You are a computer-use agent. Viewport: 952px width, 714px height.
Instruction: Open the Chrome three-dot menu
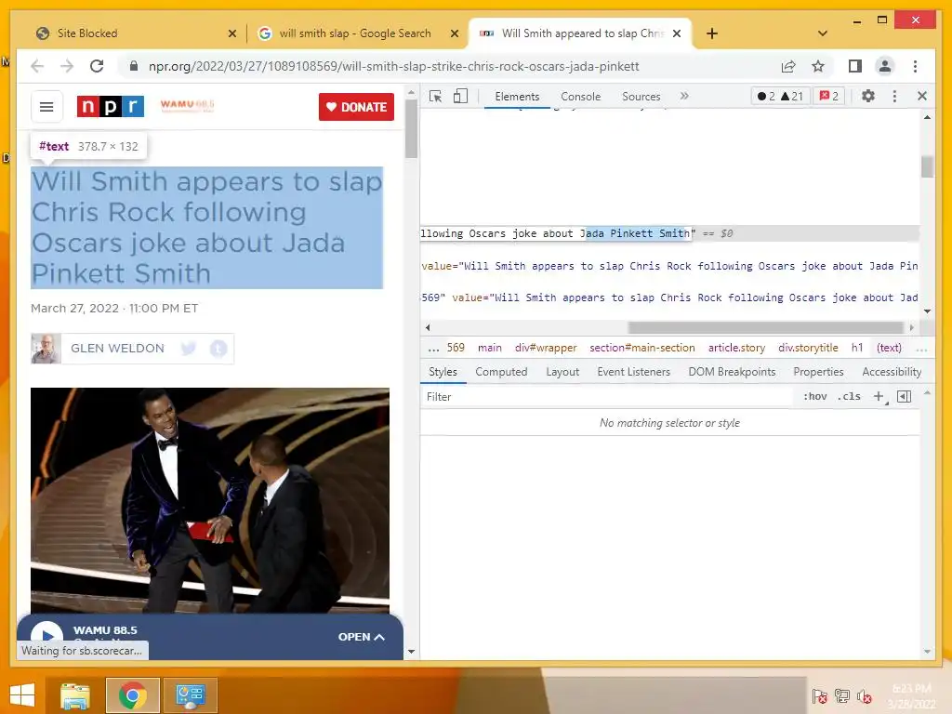[x=915, y=66]
